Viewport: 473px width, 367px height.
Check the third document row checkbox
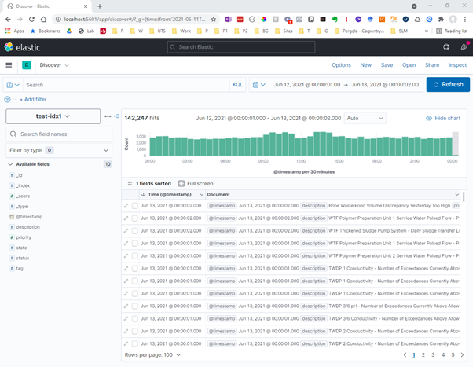click(134, 231)
